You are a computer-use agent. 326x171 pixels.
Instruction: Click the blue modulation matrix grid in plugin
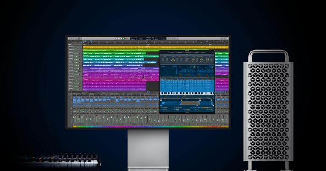pyautogui.click(x=187, y=86)
